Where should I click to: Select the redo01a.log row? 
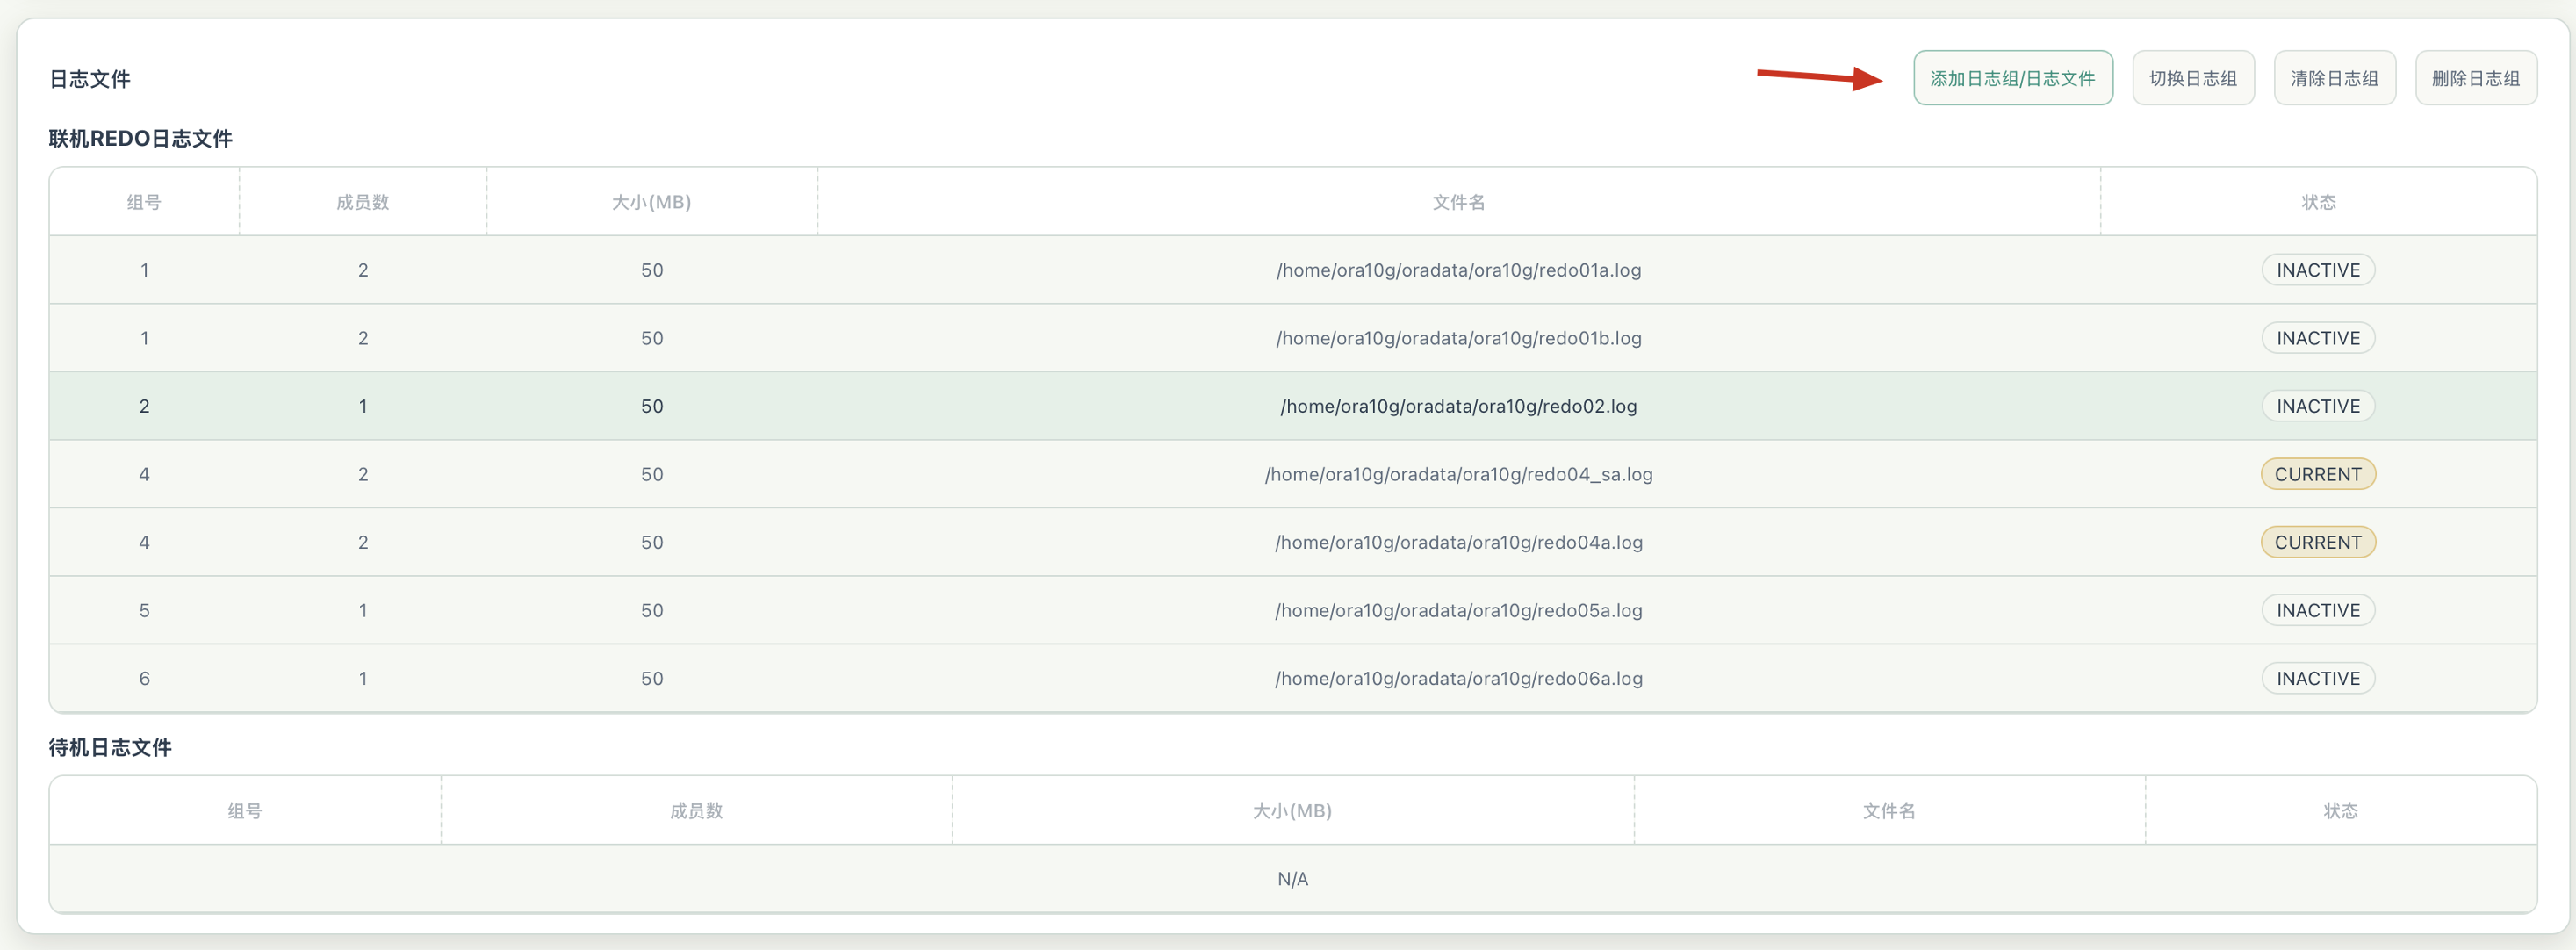click(x=1292, y=270)
